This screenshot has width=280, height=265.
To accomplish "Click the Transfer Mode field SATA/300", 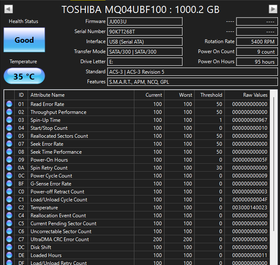I will pos(145,51).
